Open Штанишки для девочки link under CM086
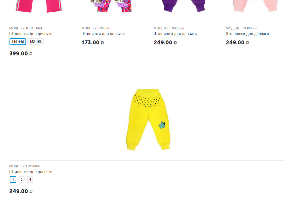 pos(103,34)
